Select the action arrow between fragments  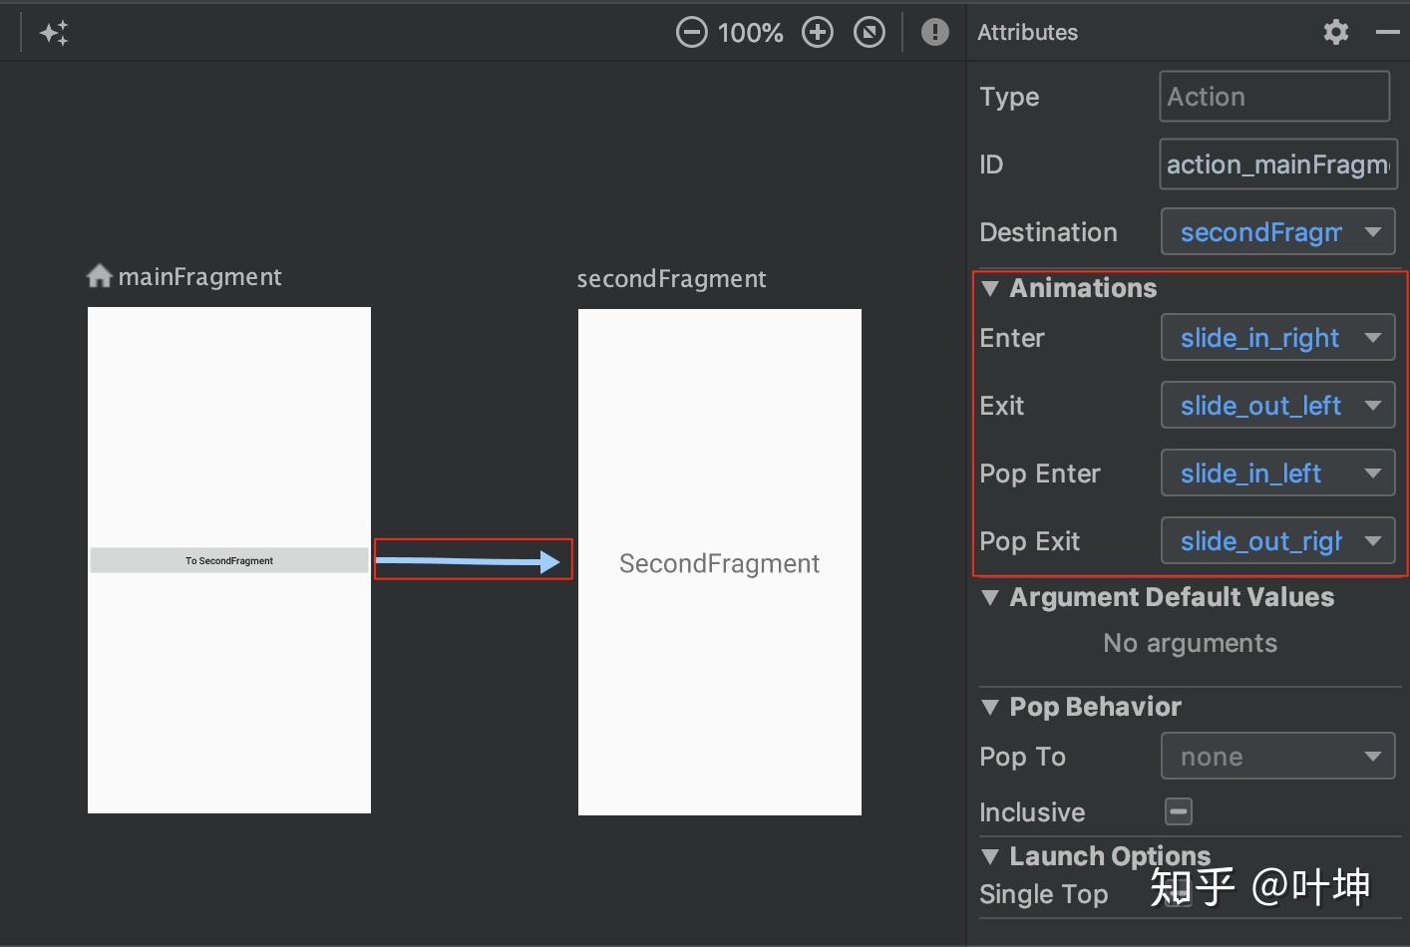click(x=469, y=561)
